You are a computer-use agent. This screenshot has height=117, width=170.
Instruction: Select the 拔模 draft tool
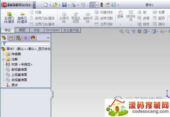coord(143,18)
